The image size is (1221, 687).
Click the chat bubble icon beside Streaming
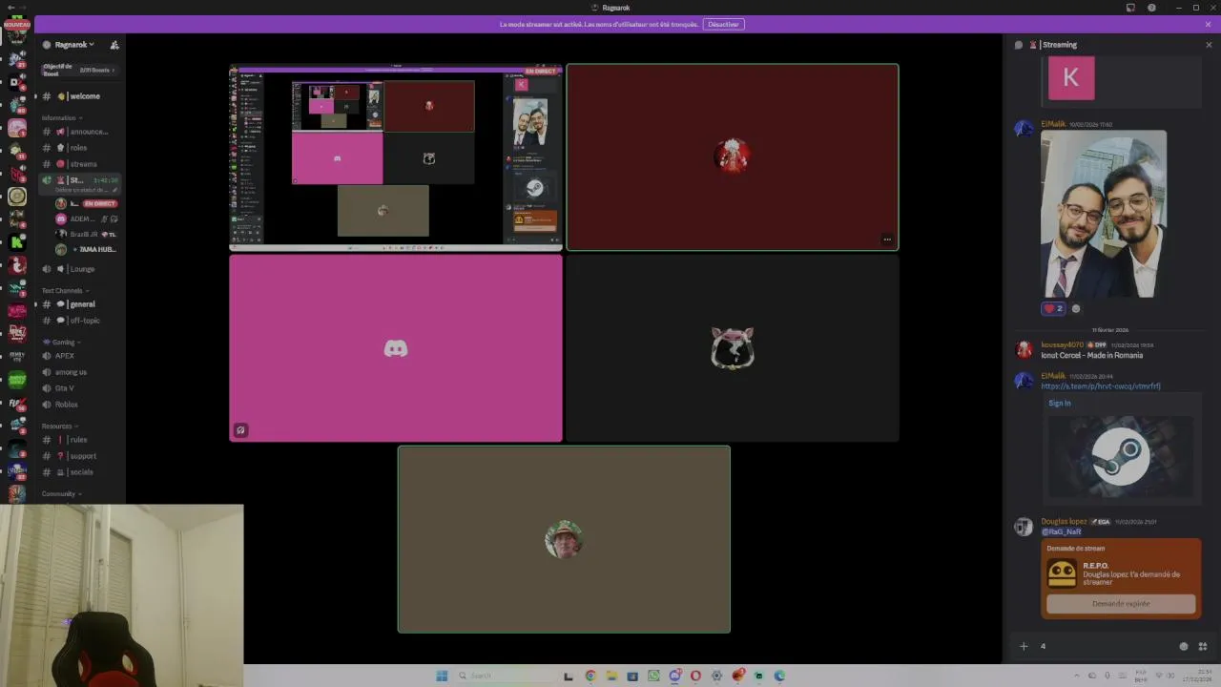(1019, 45)
